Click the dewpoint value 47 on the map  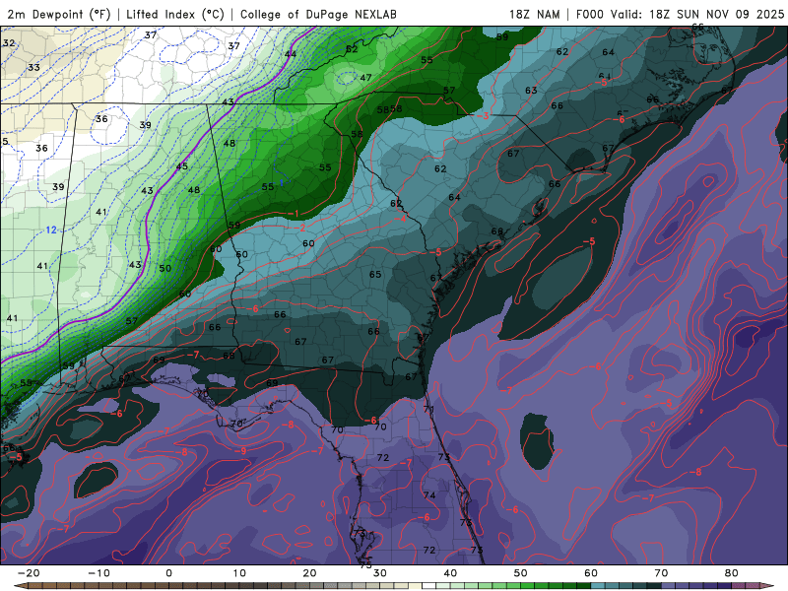pyautogui.click(x=365, y=78)
